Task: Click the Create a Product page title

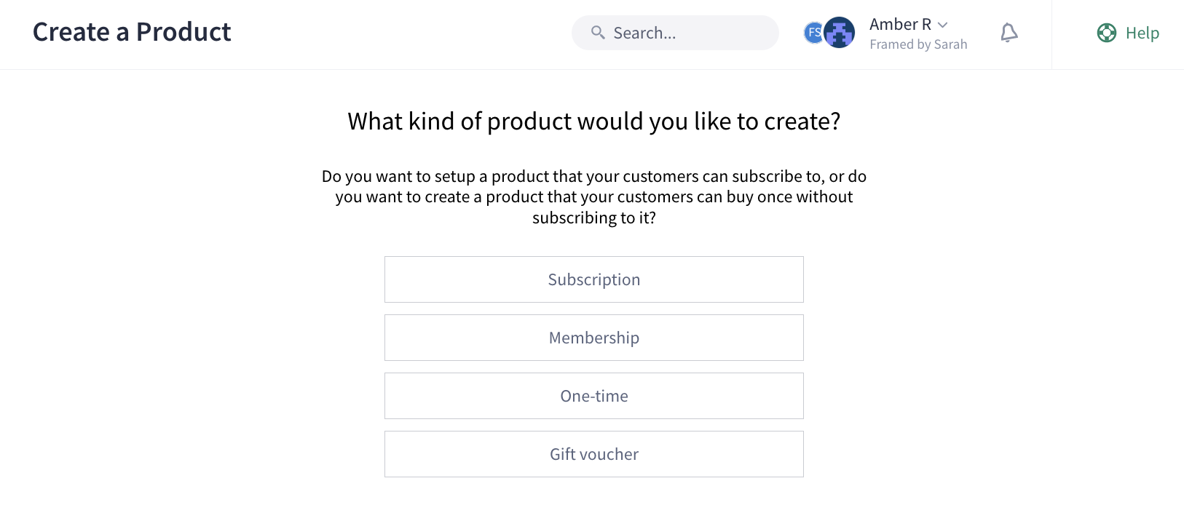Action: coord(132,32)
